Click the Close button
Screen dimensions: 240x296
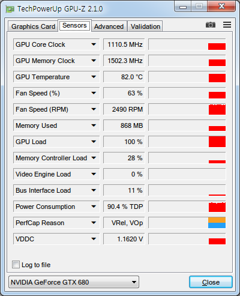(x=211, y=282)
